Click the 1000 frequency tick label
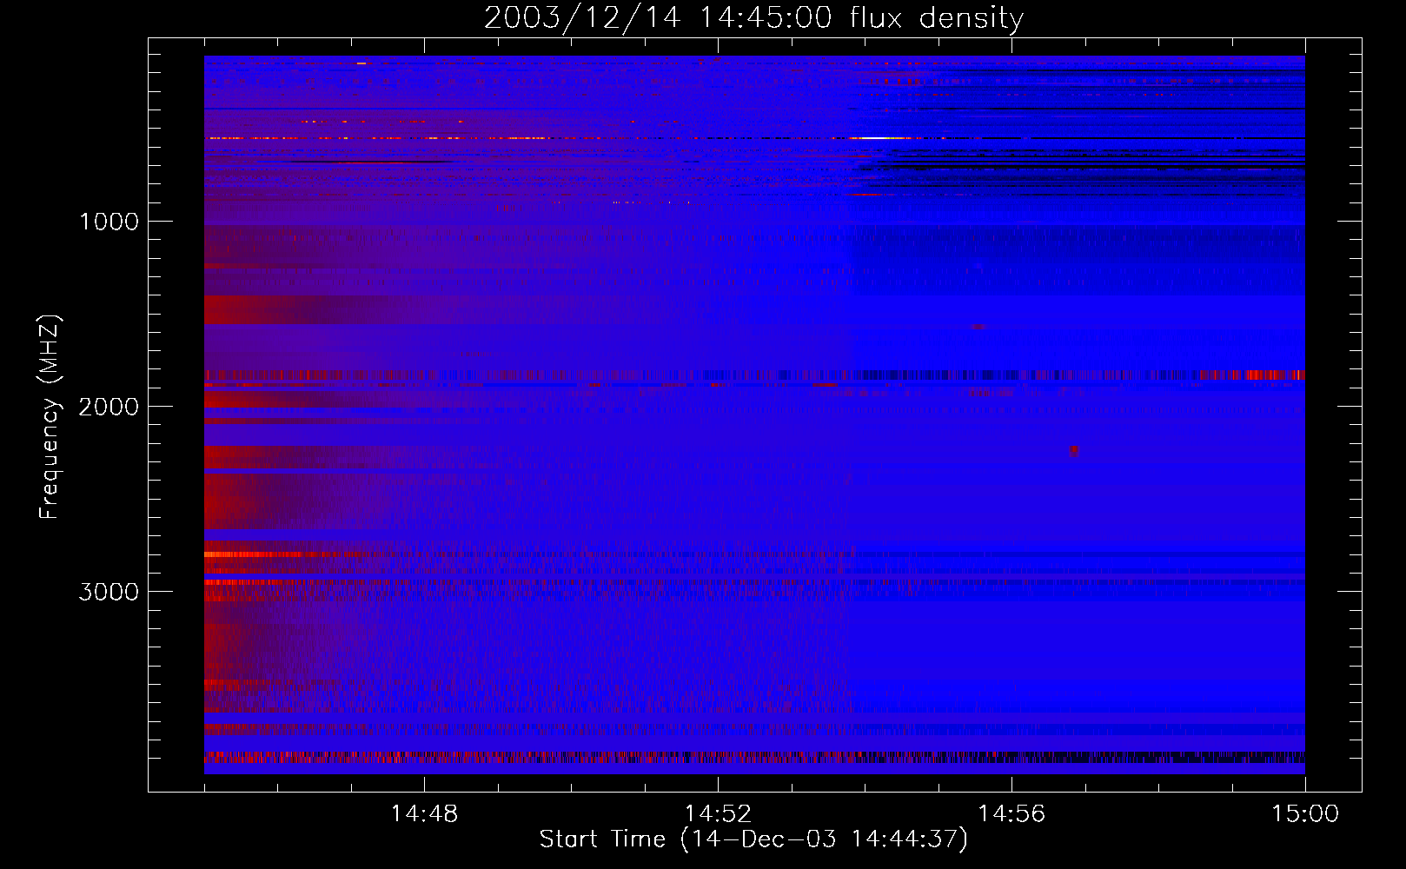 [109, 222]
